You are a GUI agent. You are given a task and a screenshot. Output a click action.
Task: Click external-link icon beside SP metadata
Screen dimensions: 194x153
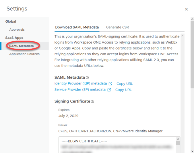pyautogui.click(x=109, y=90)
